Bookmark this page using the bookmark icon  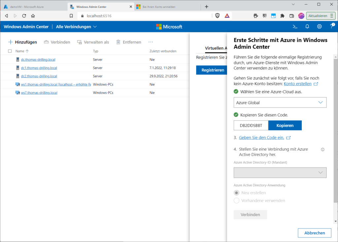71,16
